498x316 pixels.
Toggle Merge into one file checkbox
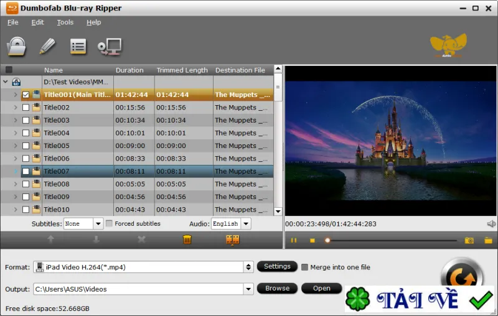pos(304,267)
